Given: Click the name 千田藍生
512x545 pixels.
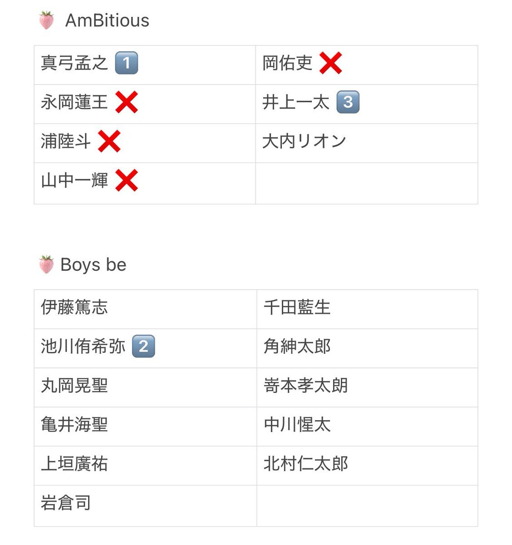Looking at the screenshot, I should pos(297,307).
